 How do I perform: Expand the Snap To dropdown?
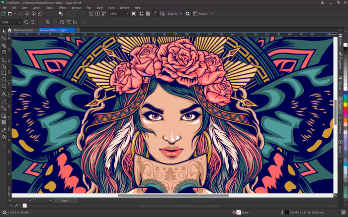click(x=180, y=14)
